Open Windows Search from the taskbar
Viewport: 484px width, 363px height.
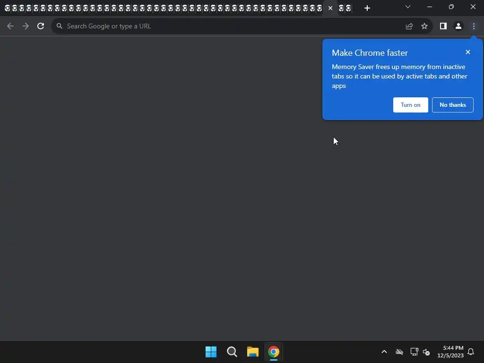coord(232,352)
